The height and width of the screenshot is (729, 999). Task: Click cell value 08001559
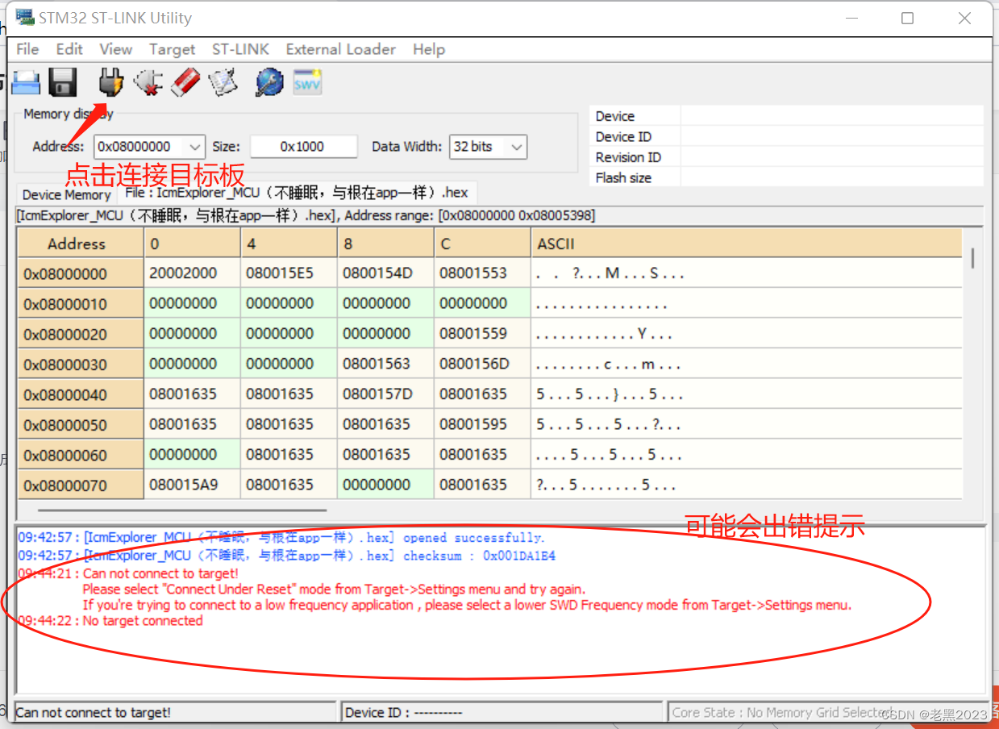tap(482, 334)
